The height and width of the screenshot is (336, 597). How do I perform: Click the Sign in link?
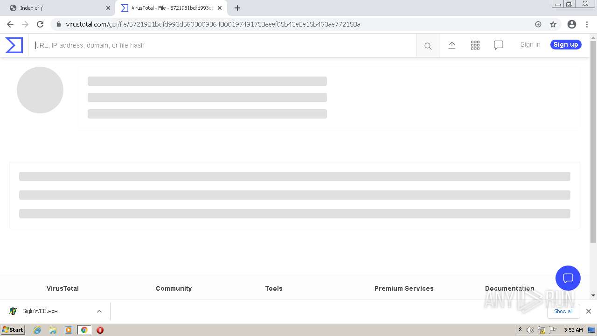tap(530, 44)
